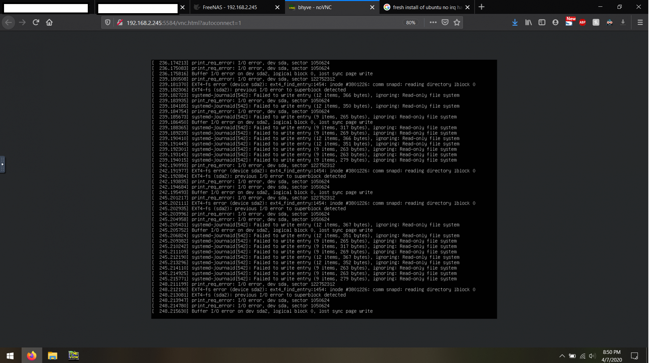Open tracking protection shield in address bar
The image size is (649, 363).
(107, 23)
